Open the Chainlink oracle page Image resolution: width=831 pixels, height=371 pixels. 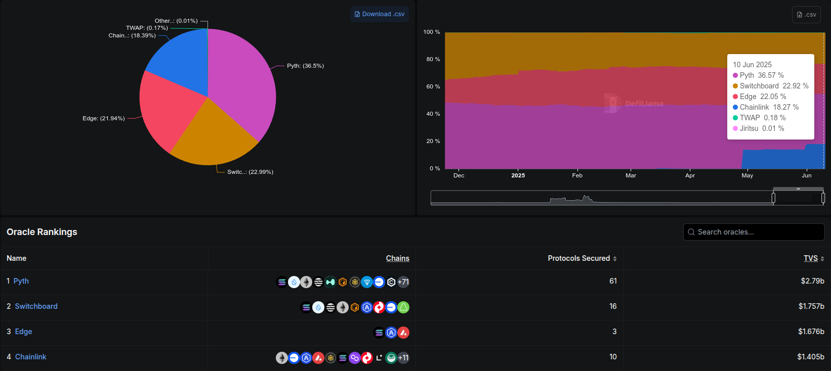click(x=31, y=357)
